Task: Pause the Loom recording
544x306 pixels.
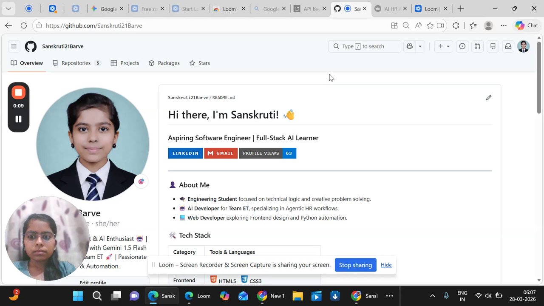Action: tap(18, 119)
